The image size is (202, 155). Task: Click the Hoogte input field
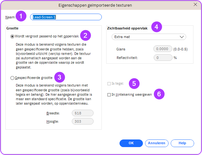tap(82, 121)
